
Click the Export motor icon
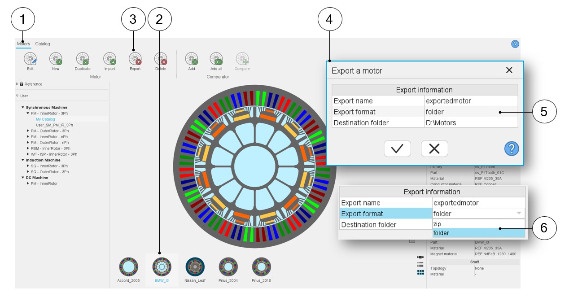tap(135, 59)
